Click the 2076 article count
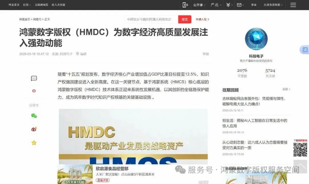The image size is (309, 184). coord(242,70)
